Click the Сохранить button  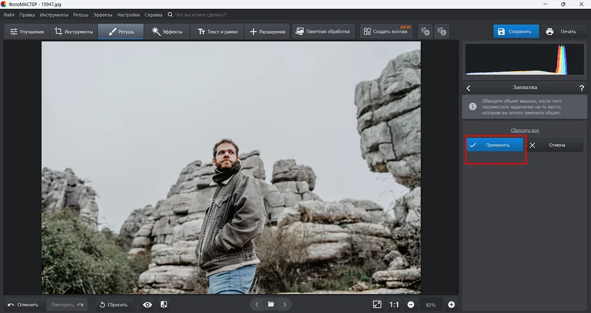(516, 31)
